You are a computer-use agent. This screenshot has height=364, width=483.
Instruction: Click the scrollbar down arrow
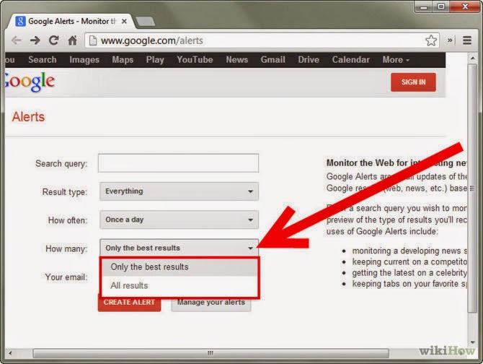point(472,342)
